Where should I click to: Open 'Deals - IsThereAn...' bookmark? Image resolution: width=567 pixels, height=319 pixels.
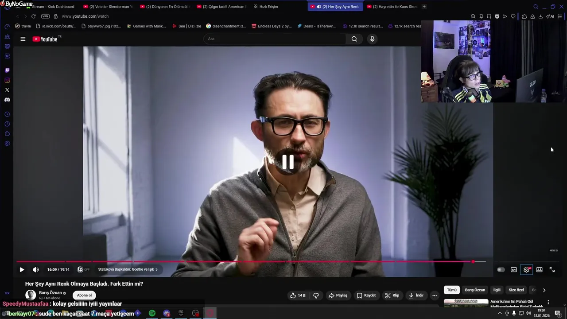pyautogui.click(x=317, y=26)
